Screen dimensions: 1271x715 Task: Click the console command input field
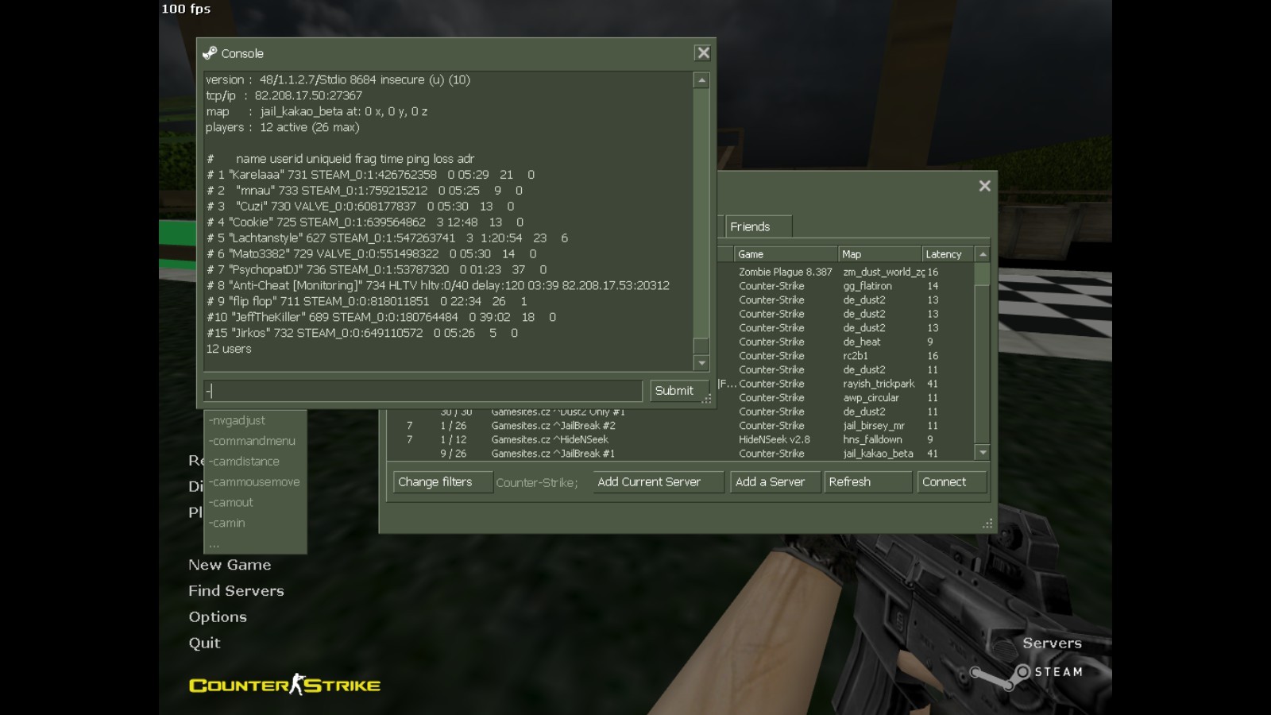coord(423,391)
